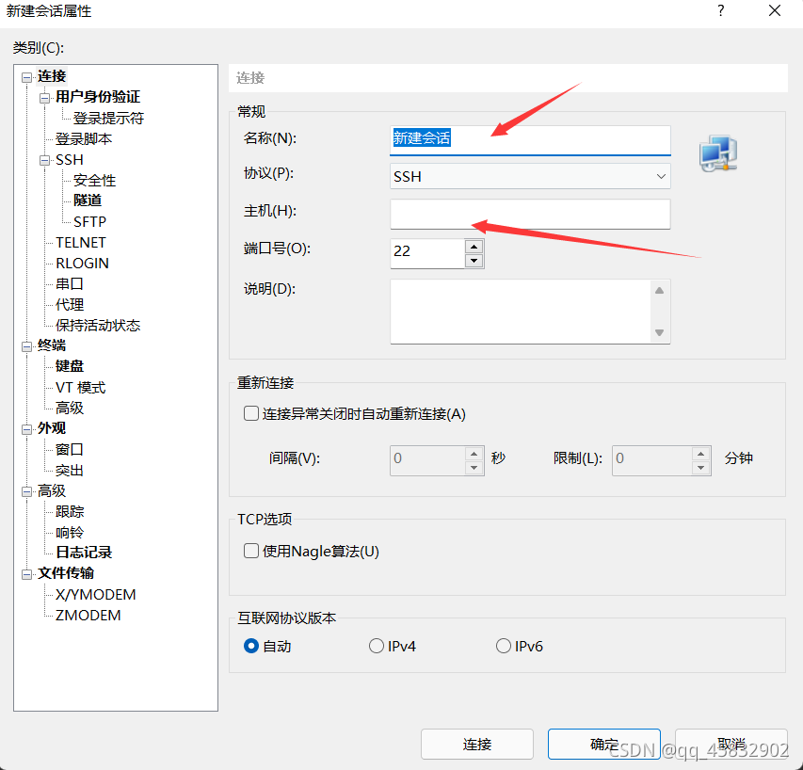Select 突出 tree item
803x770 pixels.
(69, 471)
